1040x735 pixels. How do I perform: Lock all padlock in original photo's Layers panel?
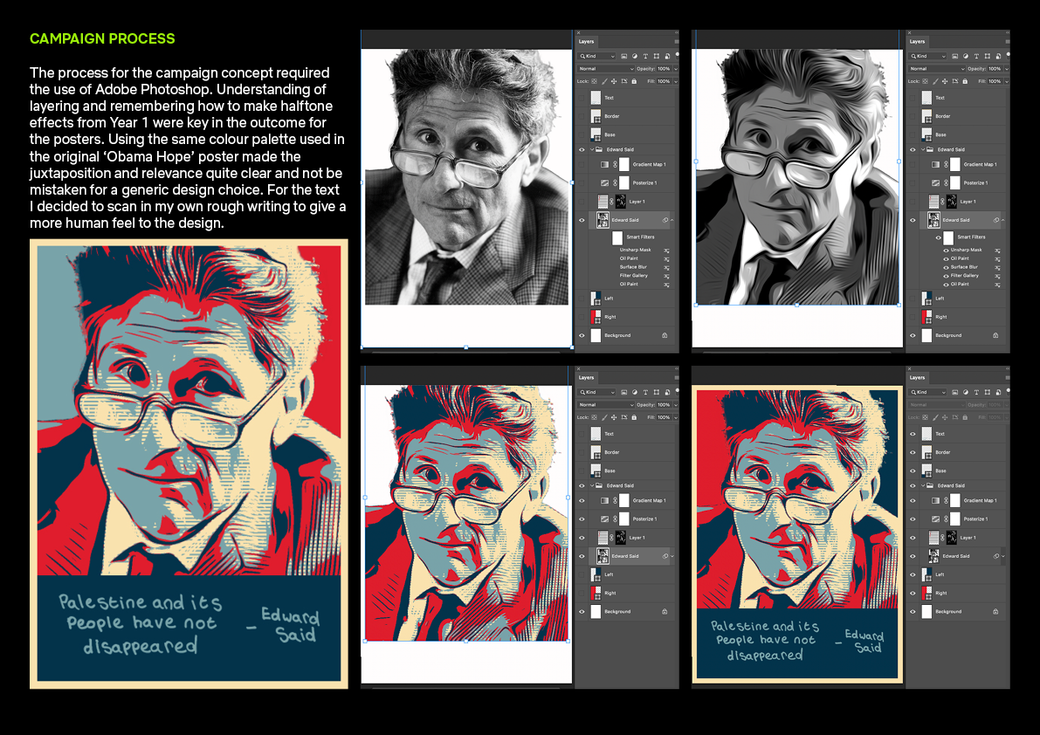point(634,81)
